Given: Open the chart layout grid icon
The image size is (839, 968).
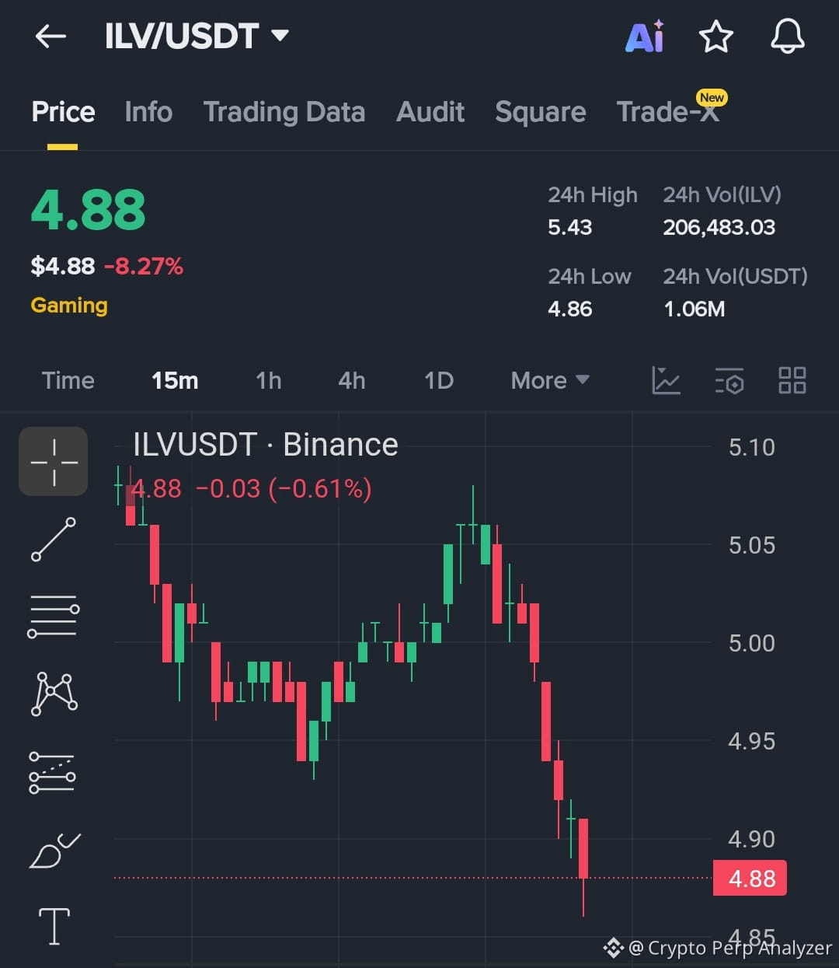Looking at the screenshot, I should point(792,380).
